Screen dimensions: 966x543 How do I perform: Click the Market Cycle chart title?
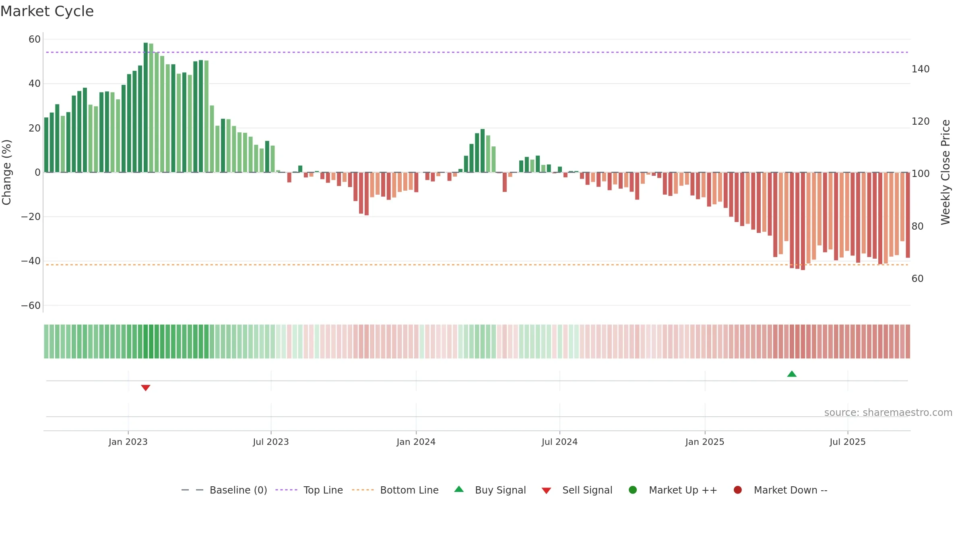coord(47,11)
